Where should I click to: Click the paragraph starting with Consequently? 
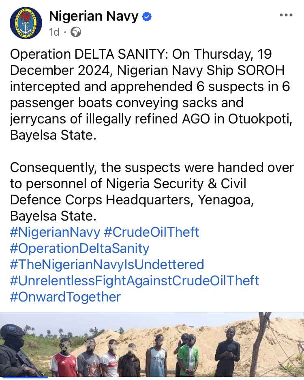(x=152, y=191)
